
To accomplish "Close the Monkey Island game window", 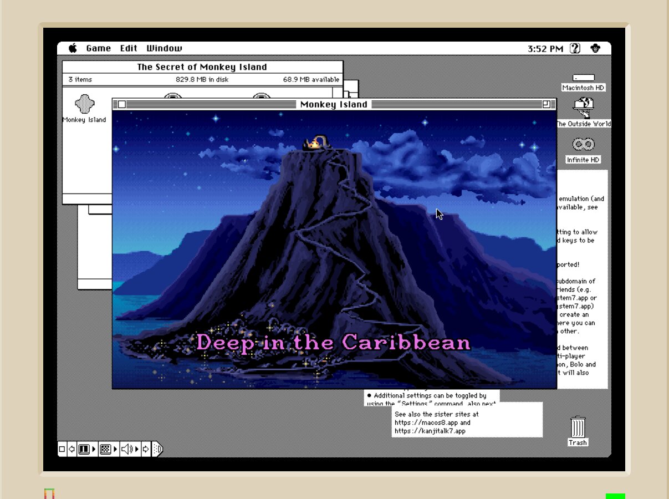I will (x=122, y=104).
